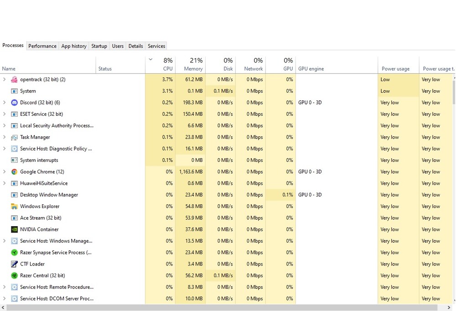This screenshot has height=311, width=456.
Task: Open the Services tab
Action: (156, 46)
